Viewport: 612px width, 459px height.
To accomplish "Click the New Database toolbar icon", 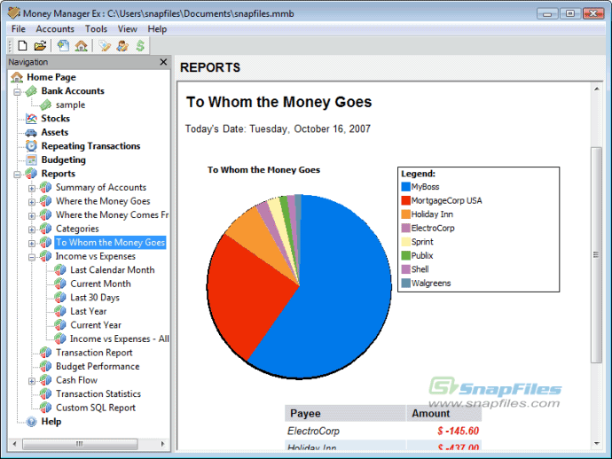I will [23, 46].
